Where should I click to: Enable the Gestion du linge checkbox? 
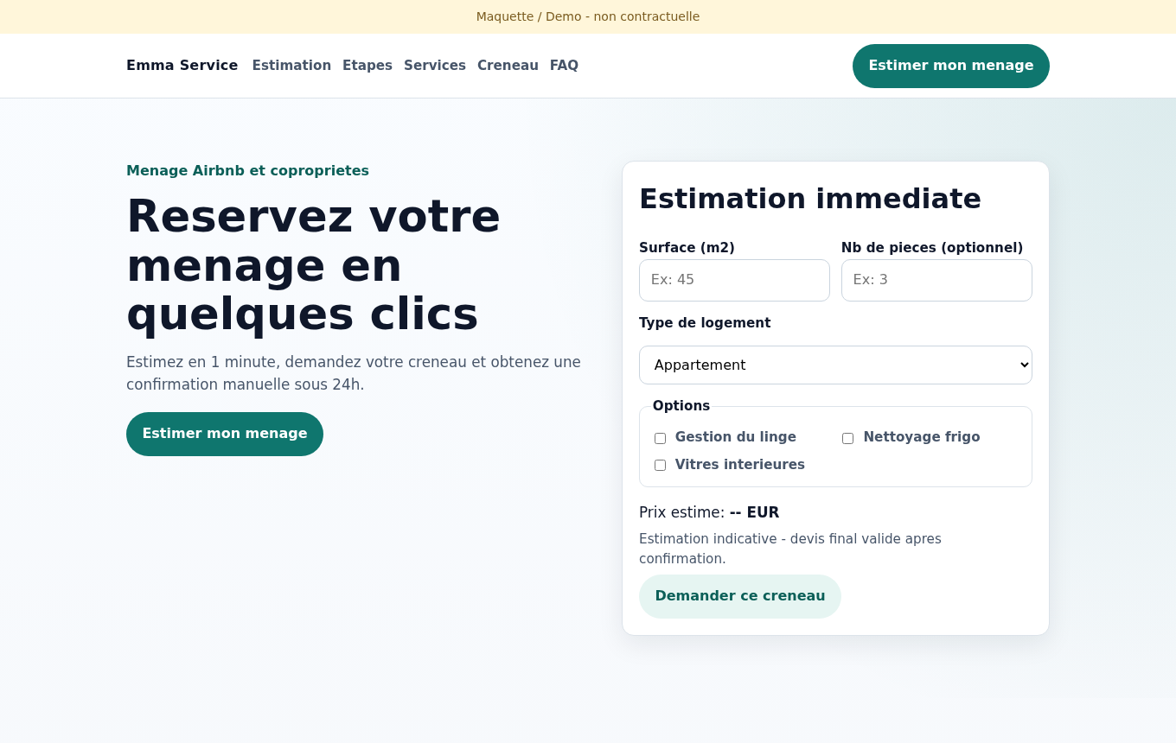tap(660, 438)
